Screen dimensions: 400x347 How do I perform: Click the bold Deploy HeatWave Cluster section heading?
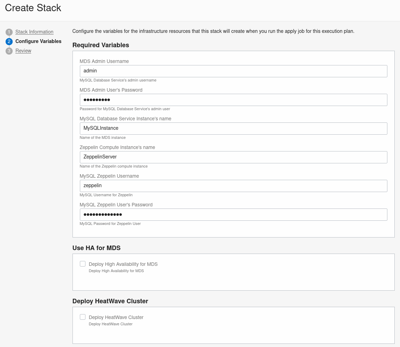(110, 301)
